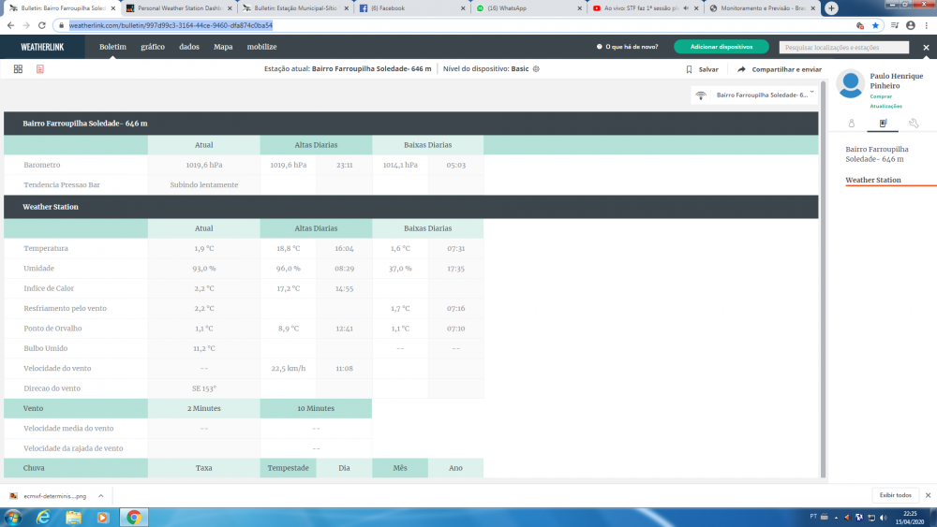Click the Salvar bookmark icon
The width and height of the screenshot is (937, 527).
pos(689,69)
